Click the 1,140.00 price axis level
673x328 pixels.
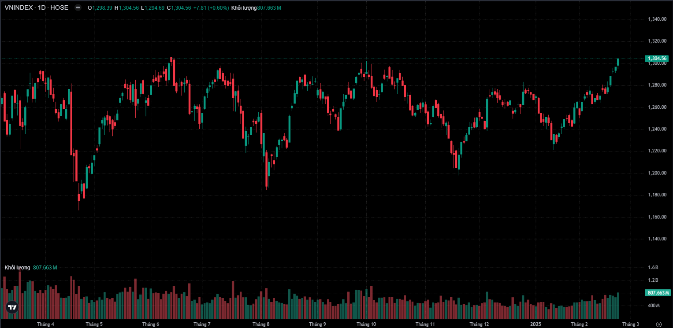point(657,239)
